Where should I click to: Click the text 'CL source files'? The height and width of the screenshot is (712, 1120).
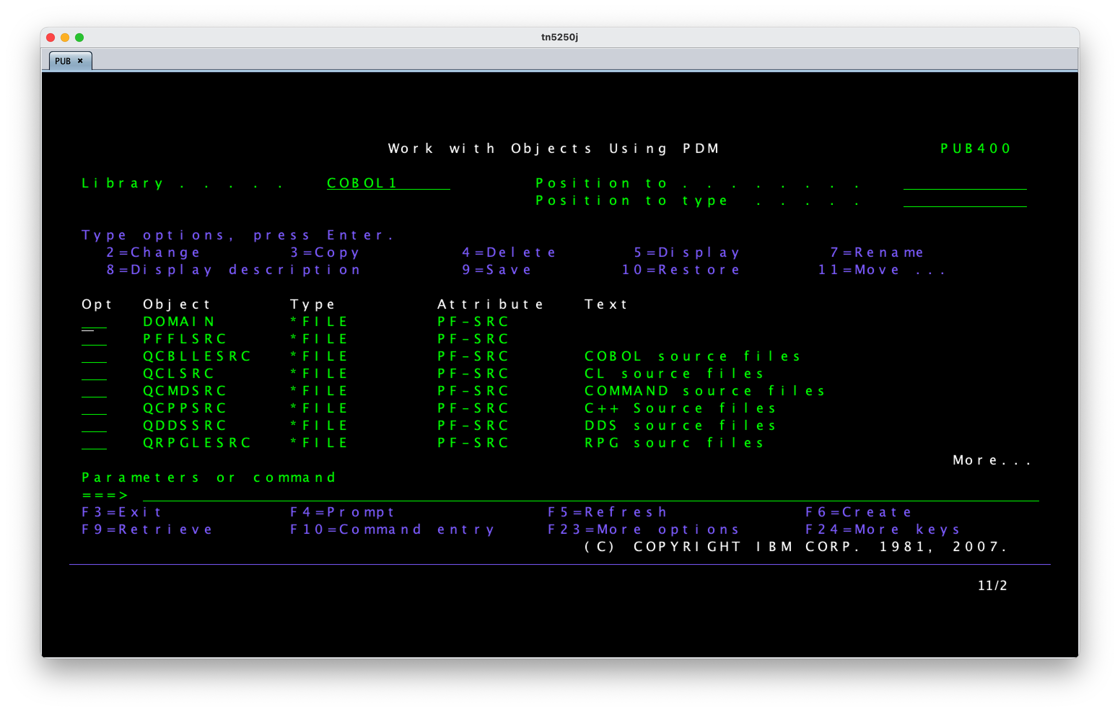(674, 373)
